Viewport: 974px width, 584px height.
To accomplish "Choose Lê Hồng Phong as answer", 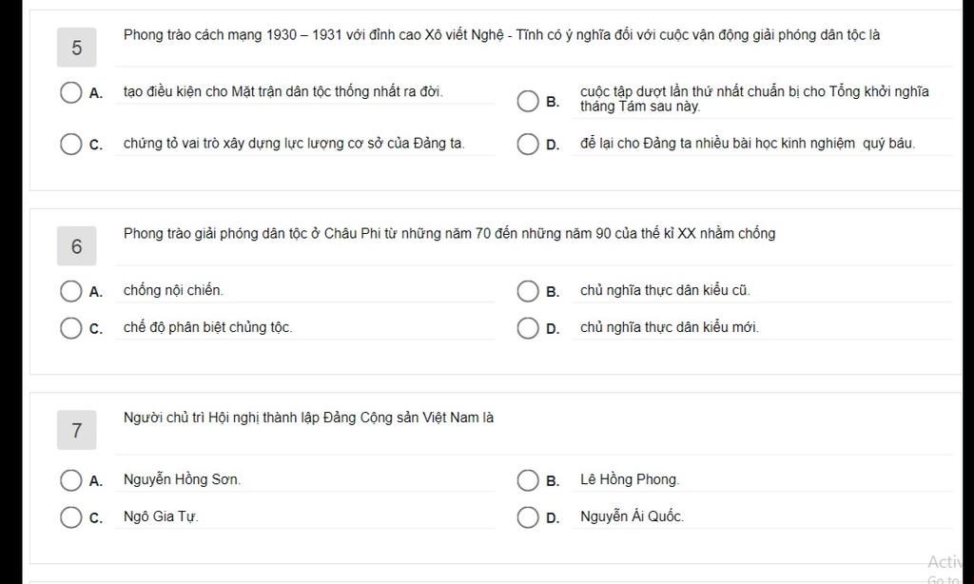I will 528,480.
